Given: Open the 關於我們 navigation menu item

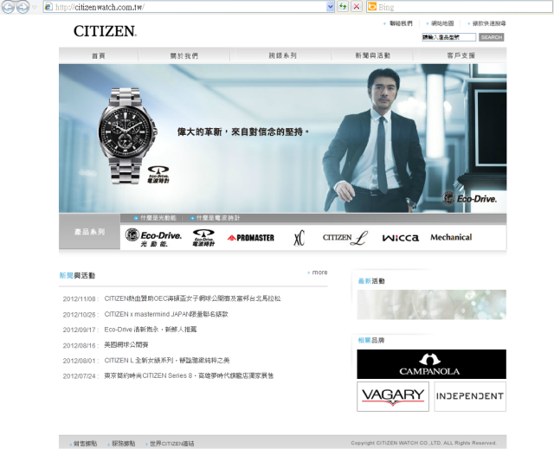Looking at the screenshot, I should (184, 55).
